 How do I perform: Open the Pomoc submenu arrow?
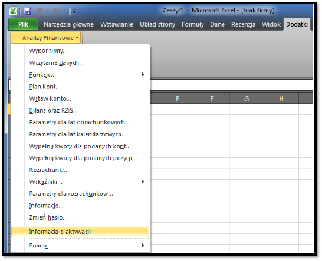coord(143,245)
